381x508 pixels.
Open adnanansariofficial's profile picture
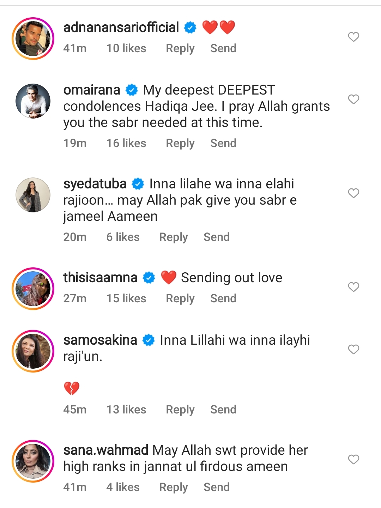click(x=33, y=38)
